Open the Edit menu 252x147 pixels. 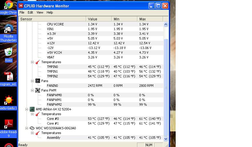point(30,12)
